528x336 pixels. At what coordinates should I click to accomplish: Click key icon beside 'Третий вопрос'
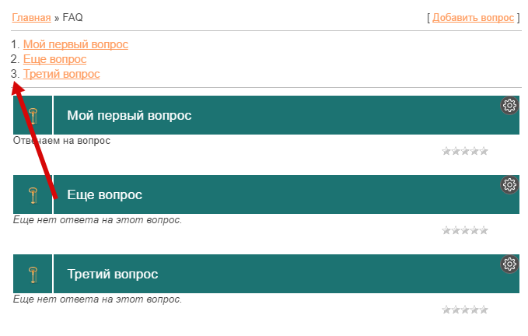pos(33,275)
